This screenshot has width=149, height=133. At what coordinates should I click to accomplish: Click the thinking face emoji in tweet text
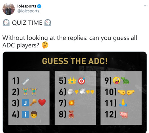coord(45,45)
